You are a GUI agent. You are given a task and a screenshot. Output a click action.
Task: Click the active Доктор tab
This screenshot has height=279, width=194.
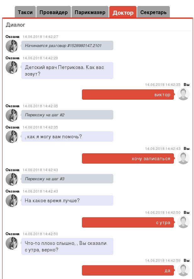click(x=123, y=12)
